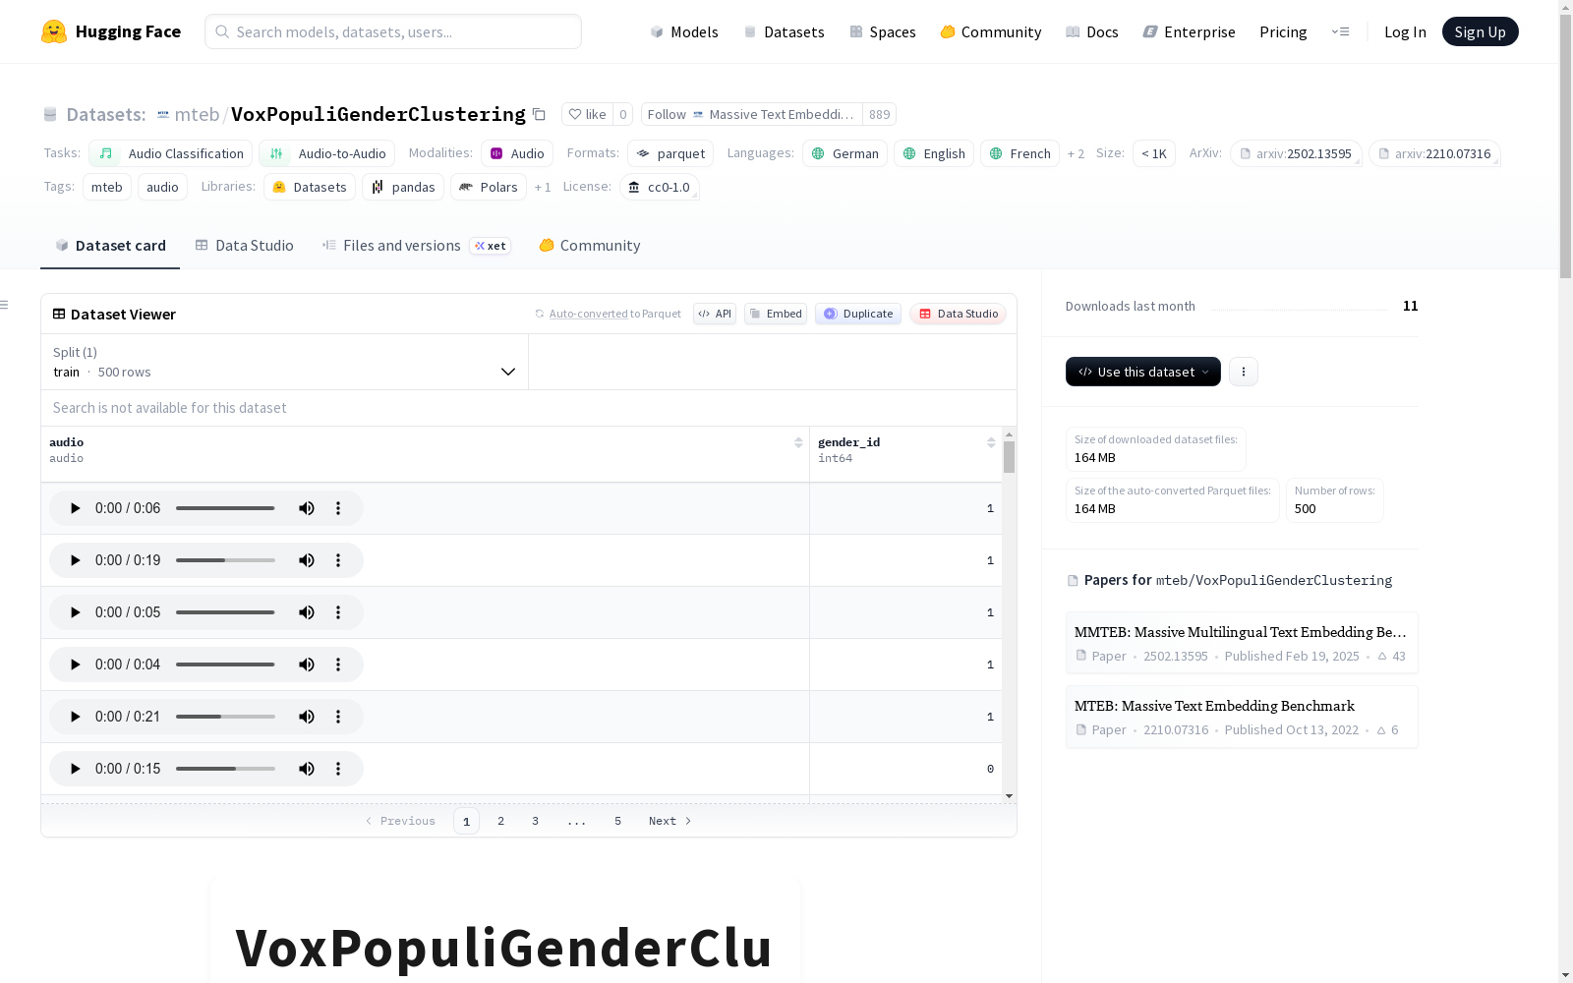Play the 0:06 audio clip
The image size is (1573, 983).
[x=75, y=508]
